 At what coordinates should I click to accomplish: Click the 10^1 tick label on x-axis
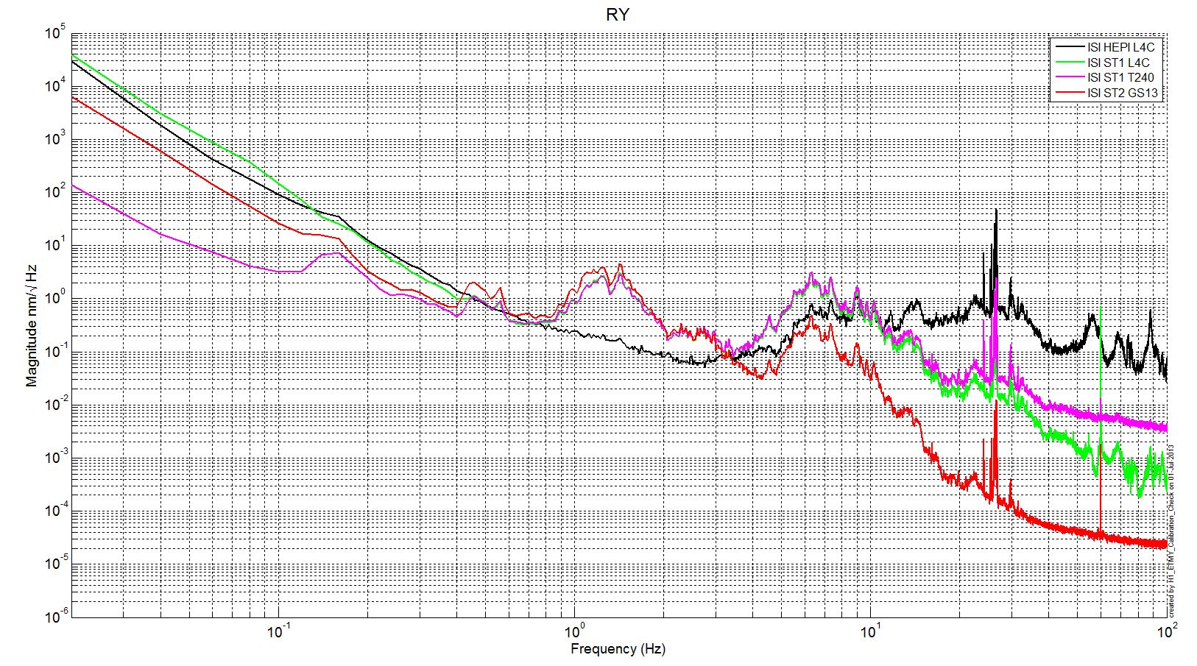870,632
